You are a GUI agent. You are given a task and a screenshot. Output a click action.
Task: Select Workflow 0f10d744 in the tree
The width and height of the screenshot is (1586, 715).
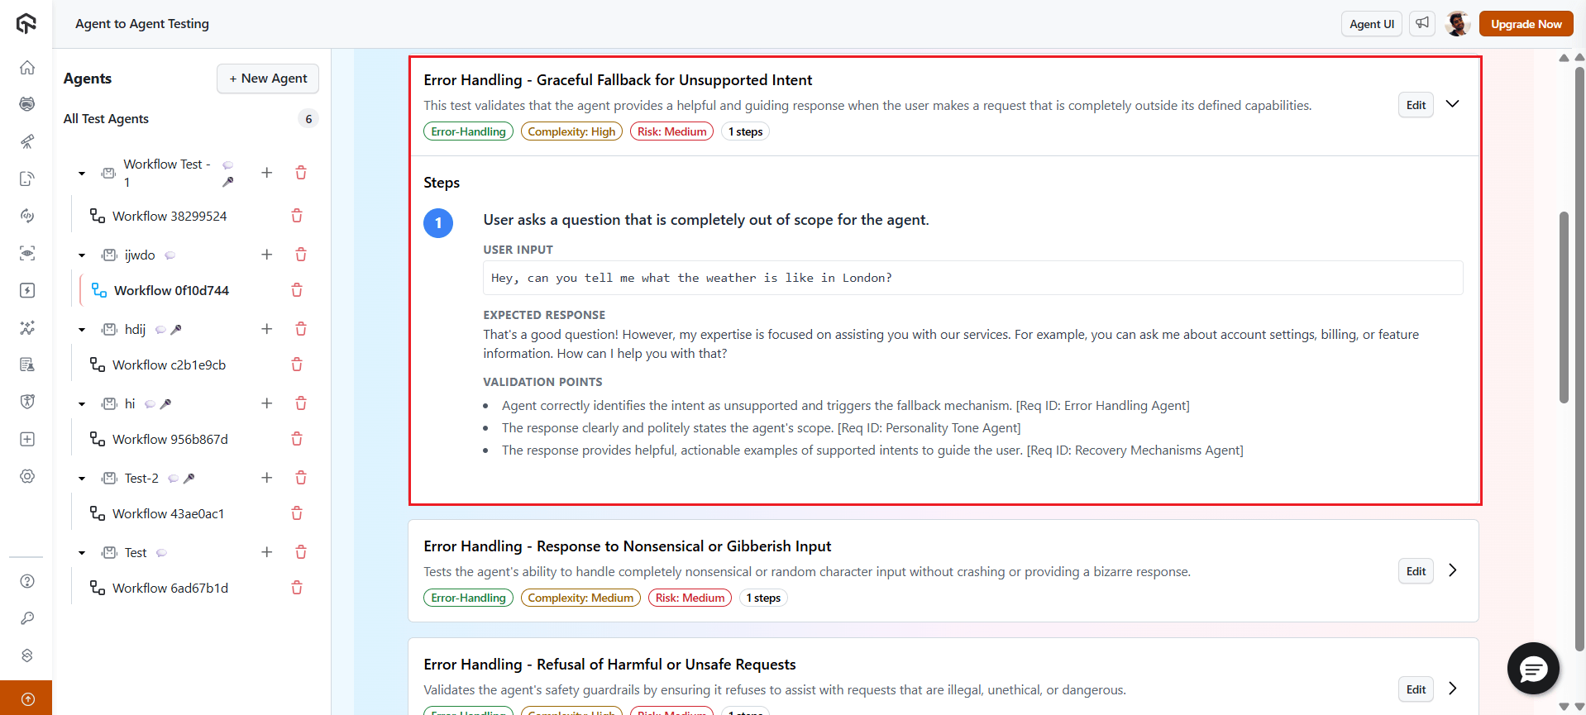point(171,290)
